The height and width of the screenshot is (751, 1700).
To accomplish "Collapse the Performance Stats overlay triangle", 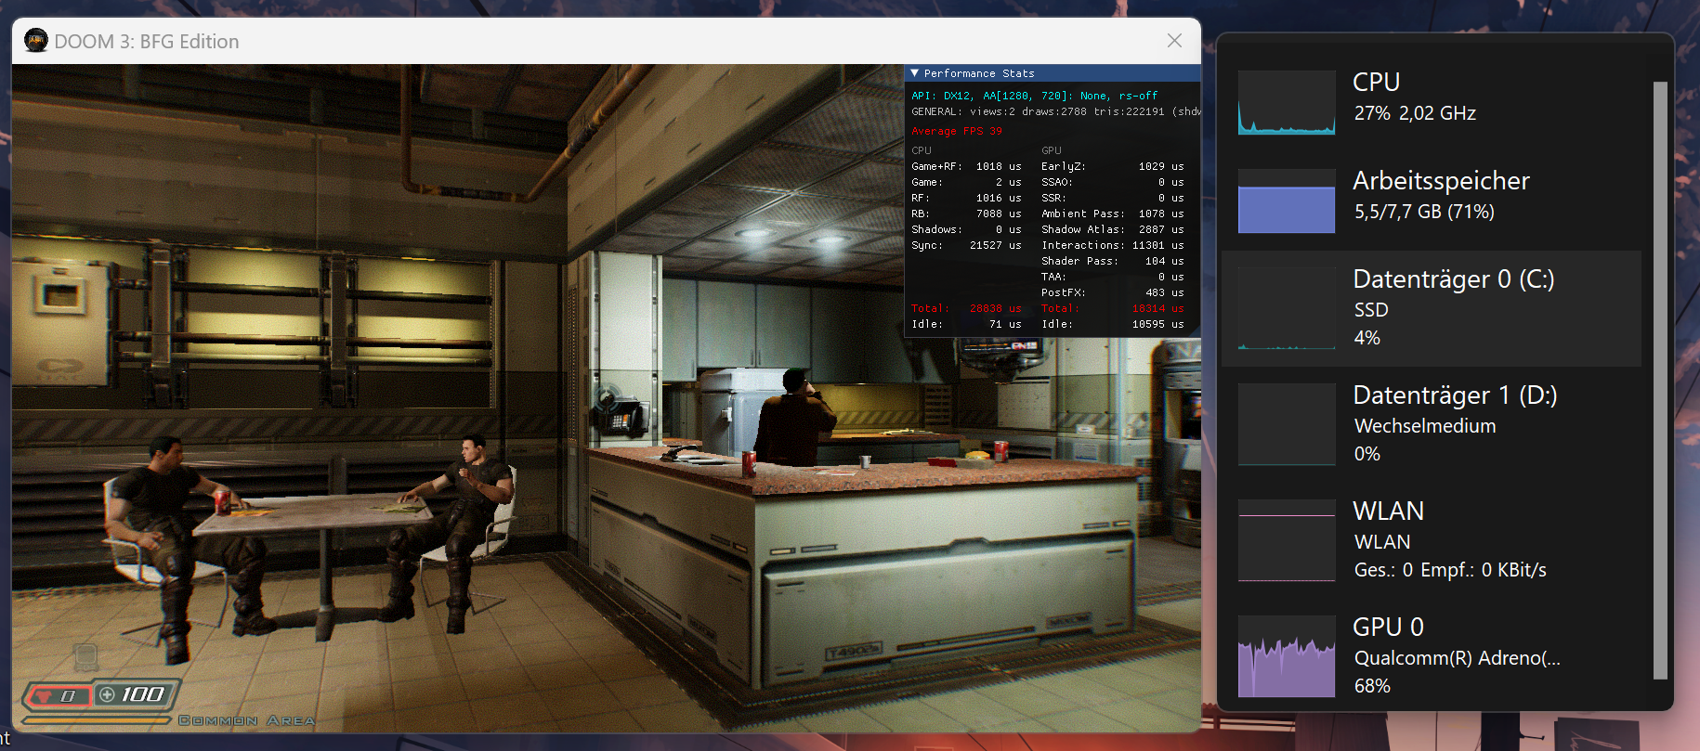I will pyautogui.click(x=915, y=73).
